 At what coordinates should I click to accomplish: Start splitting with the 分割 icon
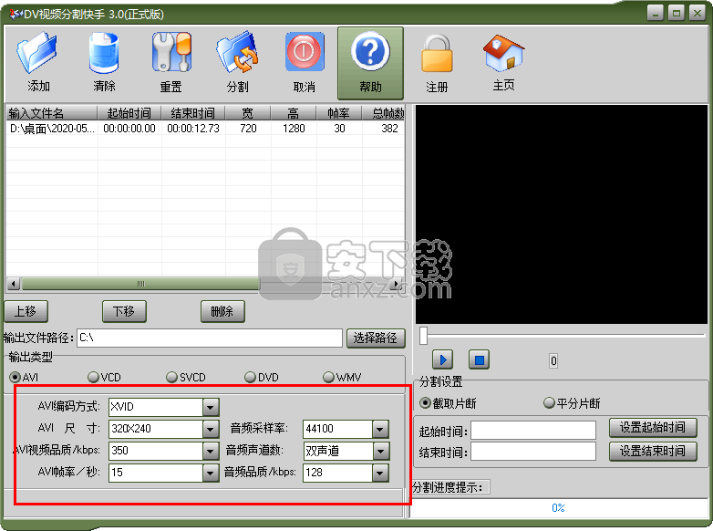pyautogui.click(x=237, y=52)
